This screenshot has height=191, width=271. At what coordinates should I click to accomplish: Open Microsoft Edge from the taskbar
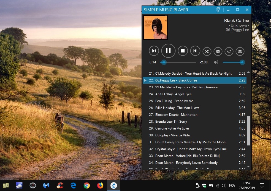(x=73, y=186)
